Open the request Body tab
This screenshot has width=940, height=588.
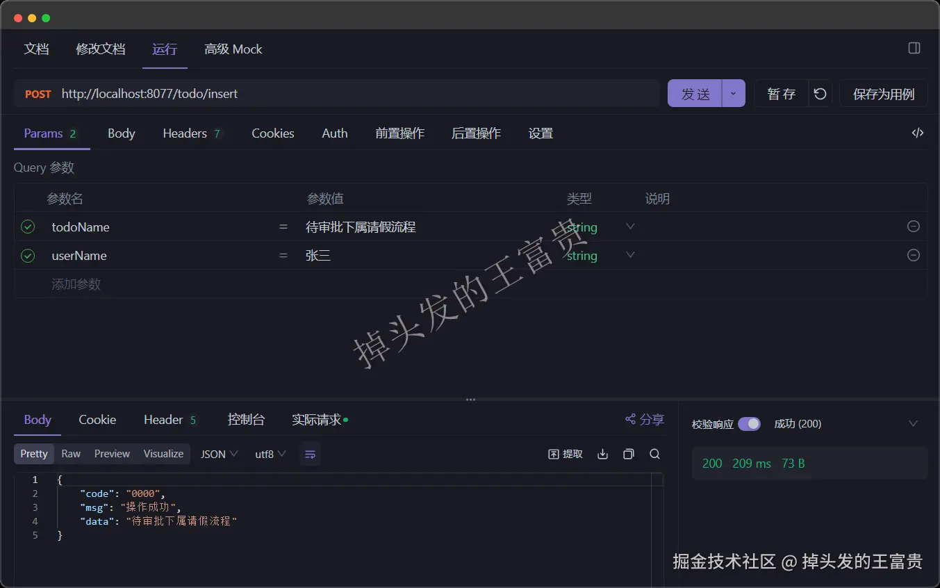tap(122, 133)
